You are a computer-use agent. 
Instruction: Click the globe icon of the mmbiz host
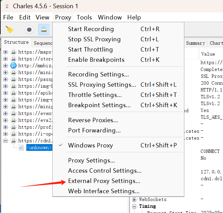click(x=13, y=66)
